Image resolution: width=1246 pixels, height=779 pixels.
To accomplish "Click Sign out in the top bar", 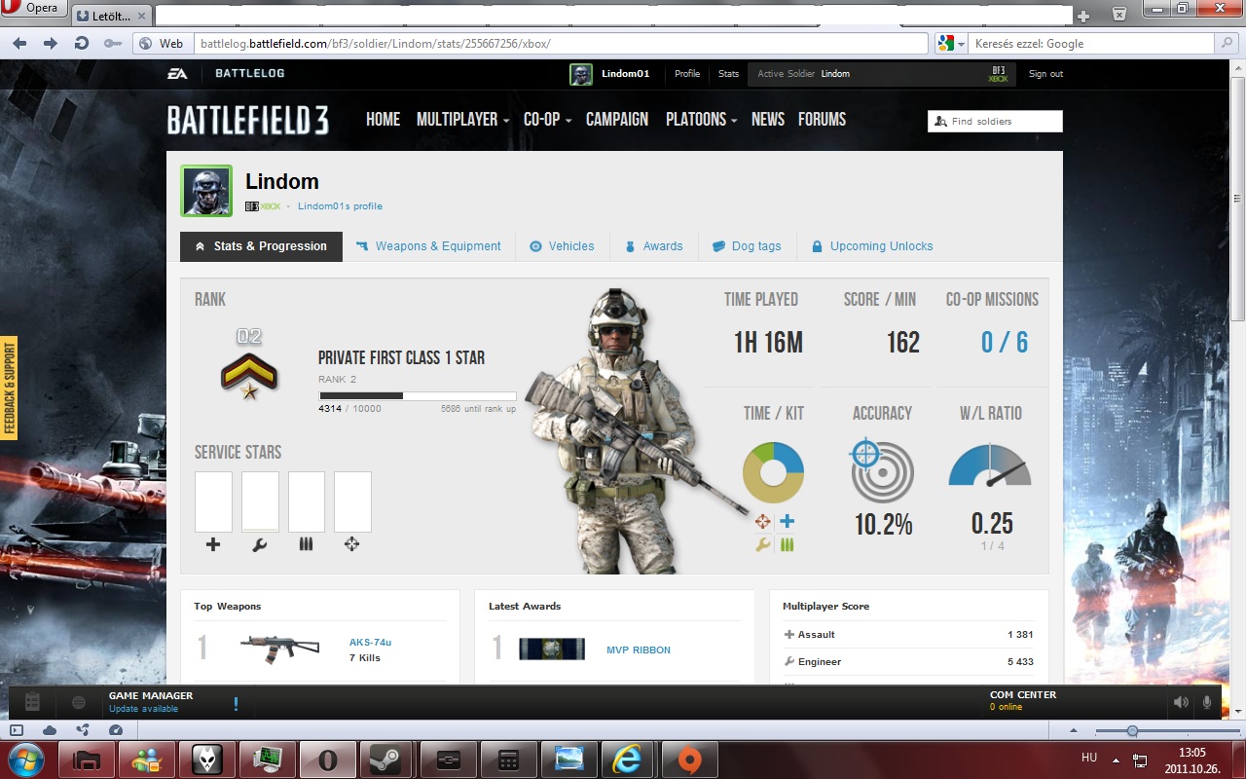I will coord(1045,74).
